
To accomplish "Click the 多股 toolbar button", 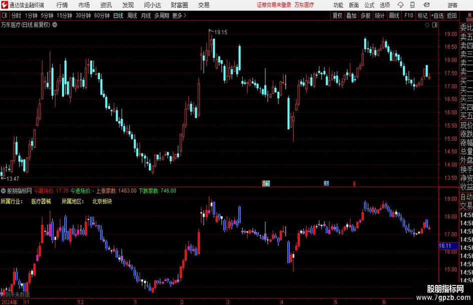I will point(365,16).
